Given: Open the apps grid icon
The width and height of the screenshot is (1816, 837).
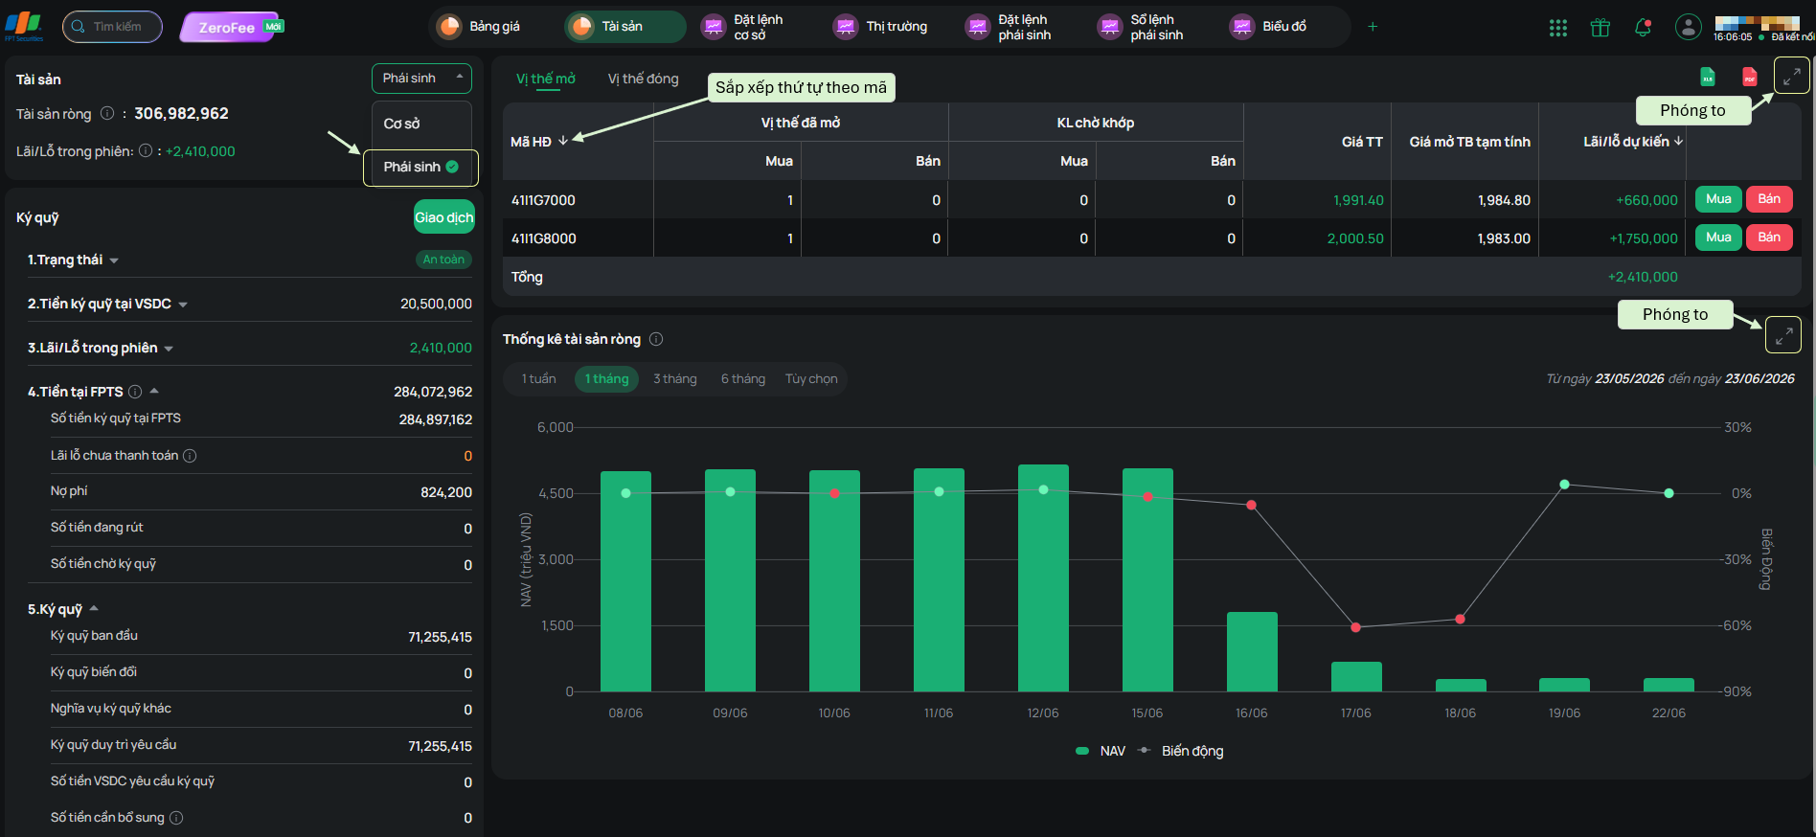Looking at the screenshot, I should pos(1557,28).
